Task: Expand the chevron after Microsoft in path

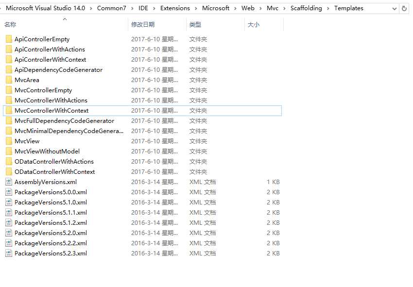Action: coord(236,8)
